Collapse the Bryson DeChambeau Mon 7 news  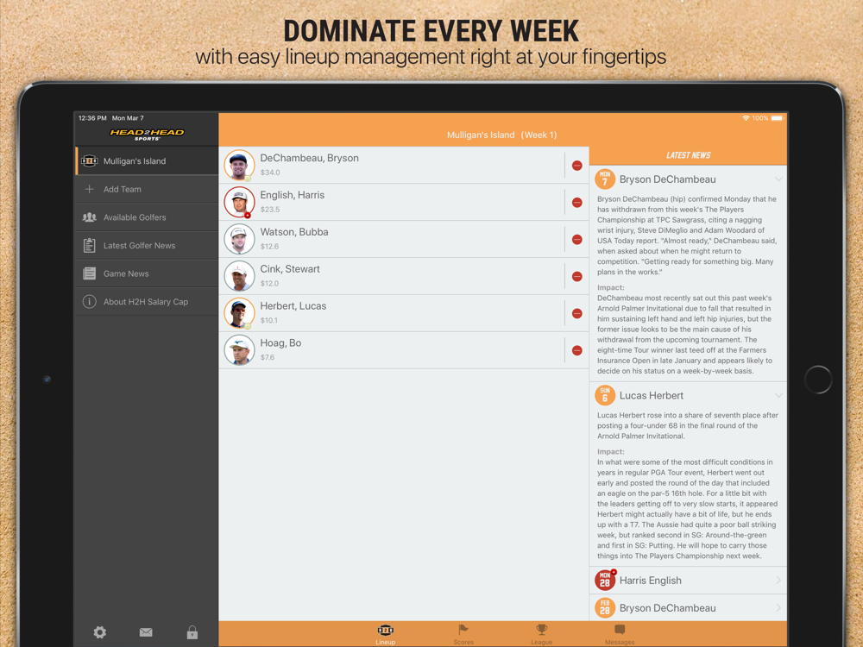[778, 179]
